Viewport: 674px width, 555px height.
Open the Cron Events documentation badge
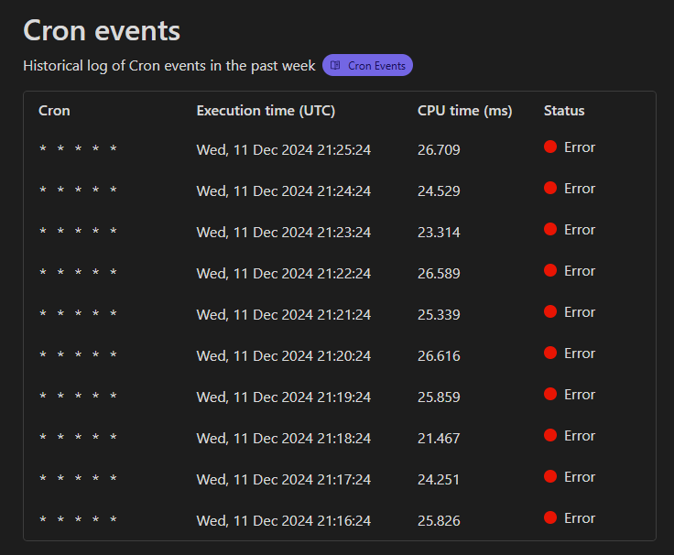point(367,66)
